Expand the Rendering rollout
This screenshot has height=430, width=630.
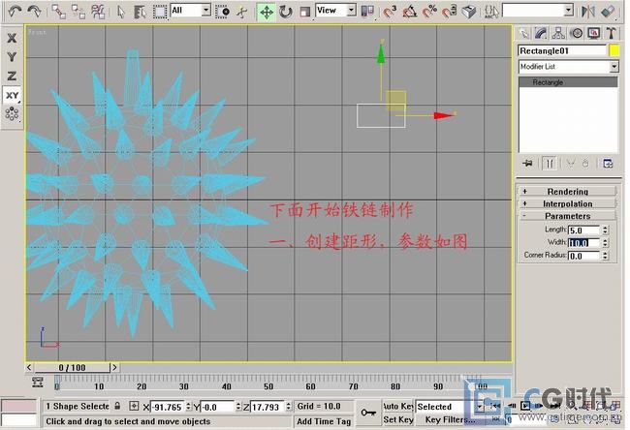pos(567,192)
